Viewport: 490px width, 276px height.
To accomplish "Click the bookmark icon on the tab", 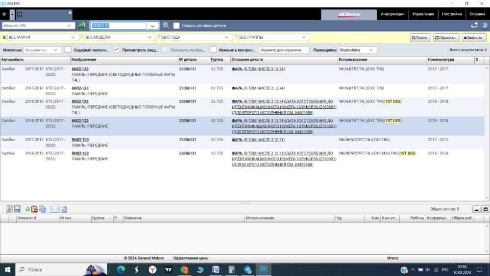I will tap(20, 15).
